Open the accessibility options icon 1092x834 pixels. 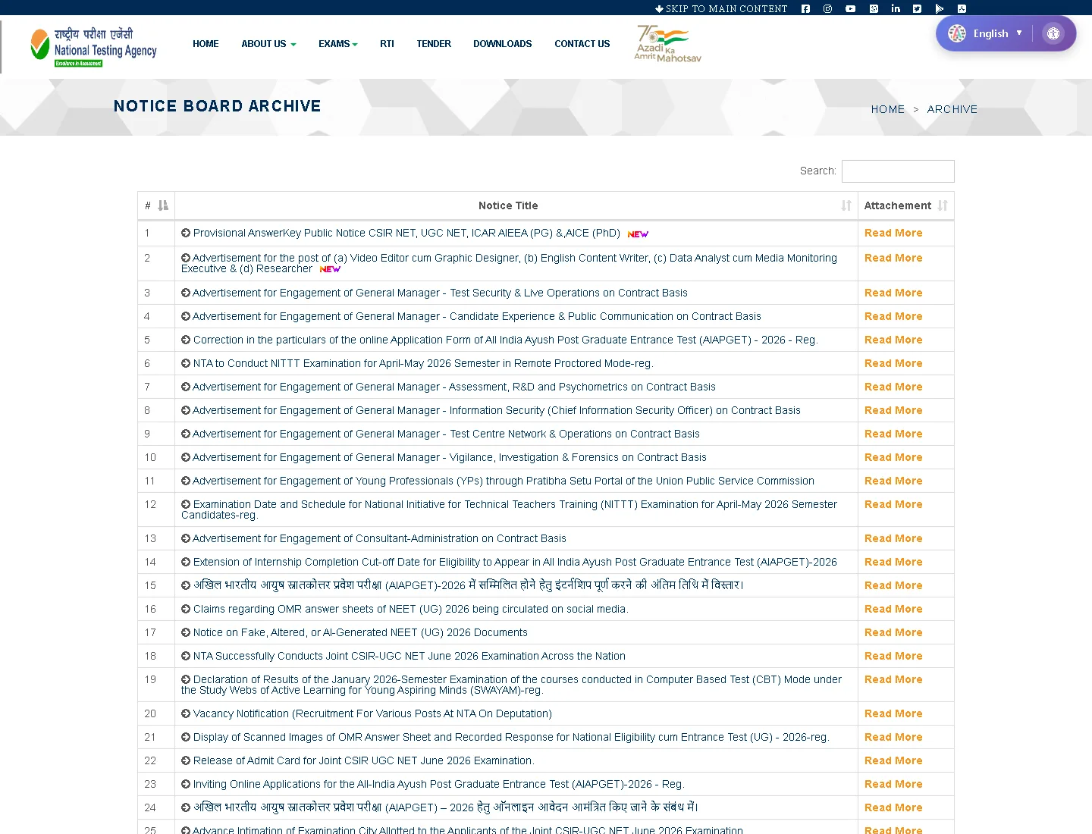click(1053, 33)
